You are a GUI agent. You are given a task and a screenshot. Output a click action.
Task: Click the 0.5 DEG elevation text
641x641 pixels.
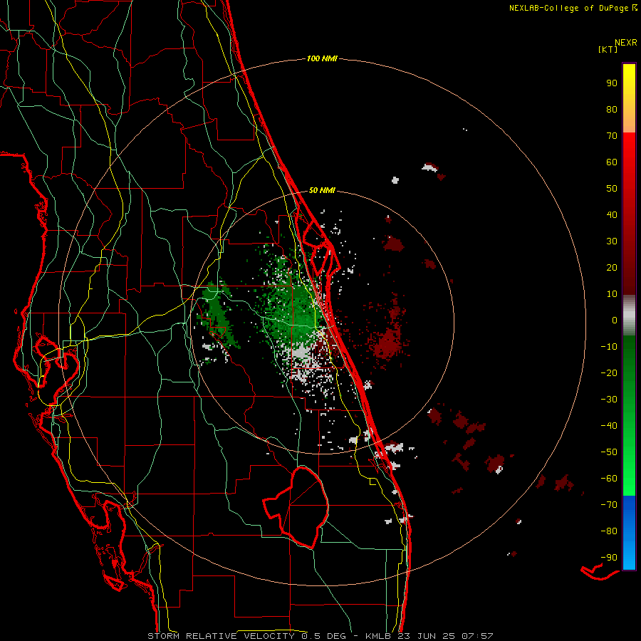click(323, 636)
